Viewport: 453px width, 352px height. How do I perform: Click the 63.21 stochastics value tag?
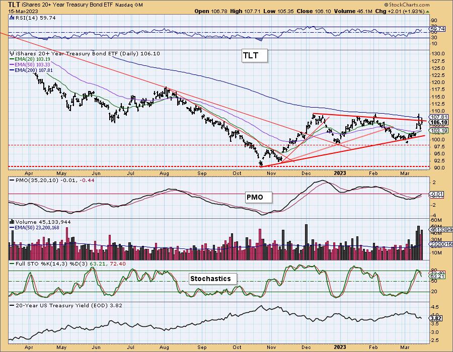437,277
